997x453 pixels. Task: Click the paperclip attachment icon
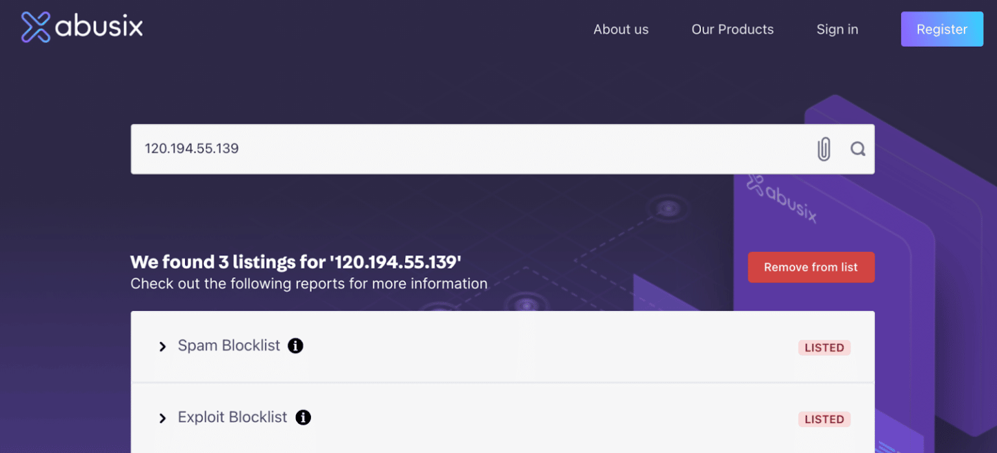tap(823, 149)
